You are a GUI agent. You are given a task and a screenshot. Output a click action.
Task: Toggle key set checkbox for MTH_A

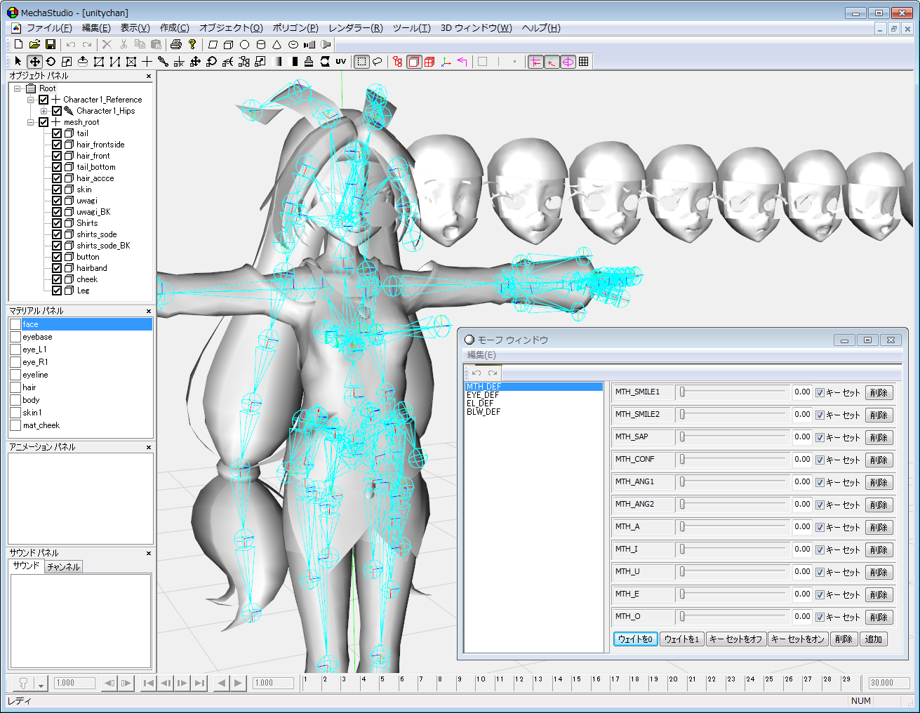coord(820,527)
